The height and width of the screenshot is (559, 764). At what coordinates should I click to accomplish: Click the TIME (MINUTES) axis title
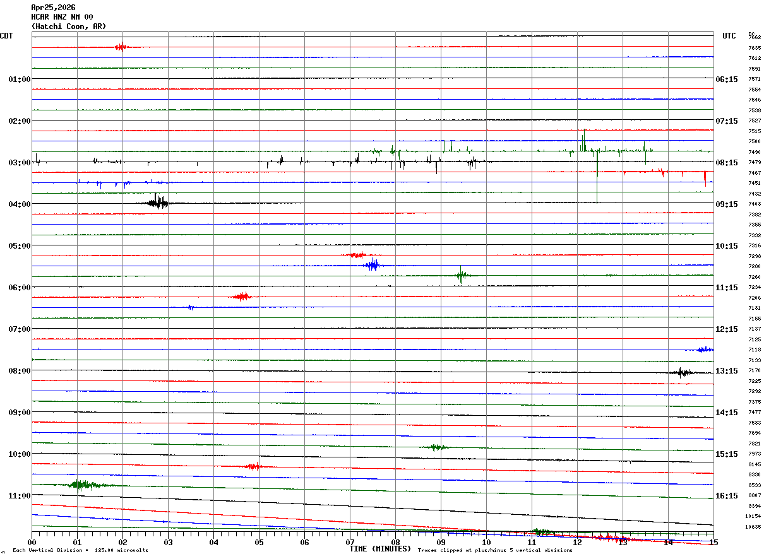(380, 548)
